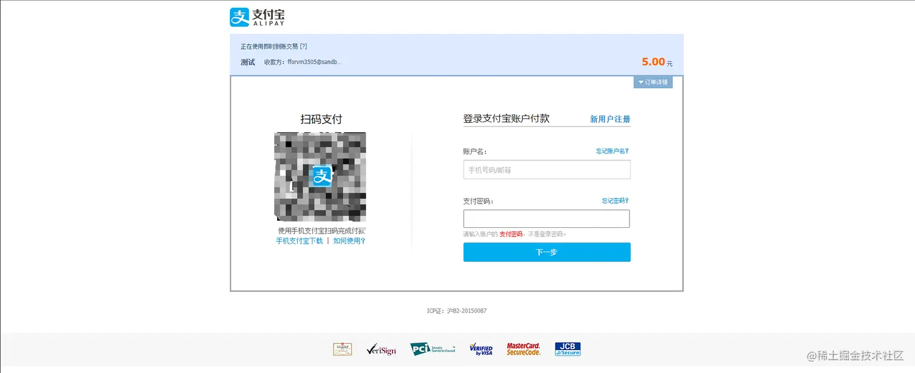This screenshot has height=373, width=915.
Task: Expand the 订单详情 order details panel
Action: (x=653, y=82)
